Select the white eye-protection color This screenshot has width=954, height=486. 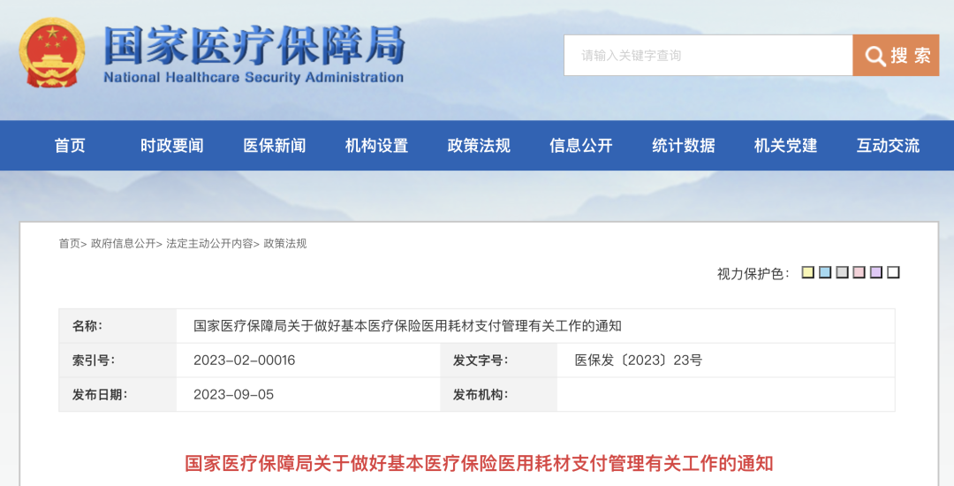(x=893, y=272)
